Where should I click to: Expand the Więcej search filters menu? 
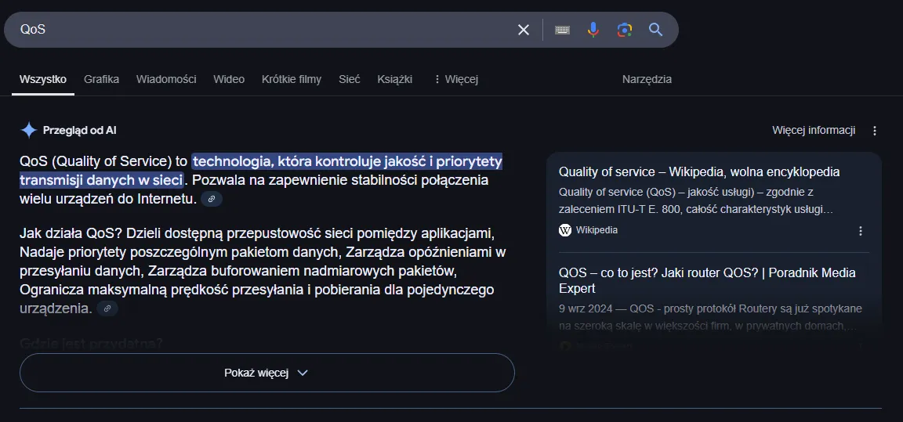pyautogui.click(x=455, y=79)
